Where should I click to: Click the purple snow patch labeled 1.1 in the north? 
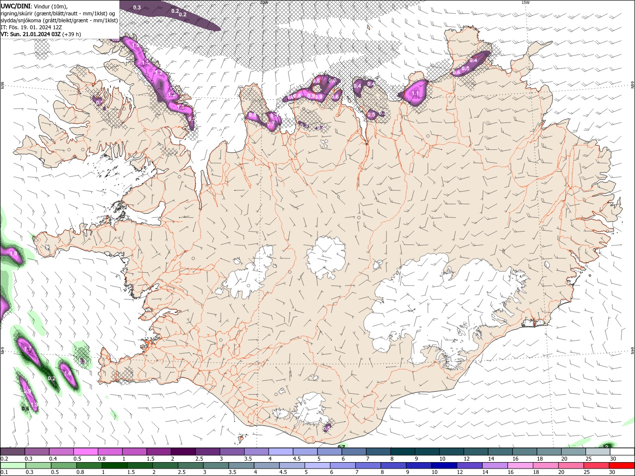coord(415,93)
